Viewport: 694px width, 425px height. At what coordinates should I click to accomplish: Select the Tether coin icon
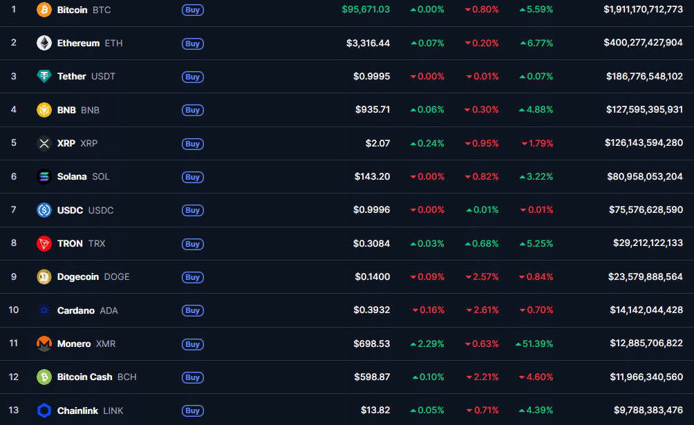click(43, 76)
